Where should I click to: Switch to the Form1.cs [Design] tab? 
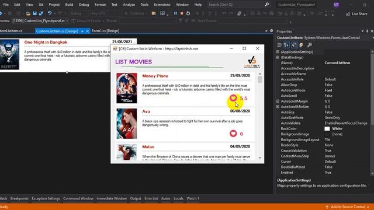pyautogui.click(x=105, y=31)
